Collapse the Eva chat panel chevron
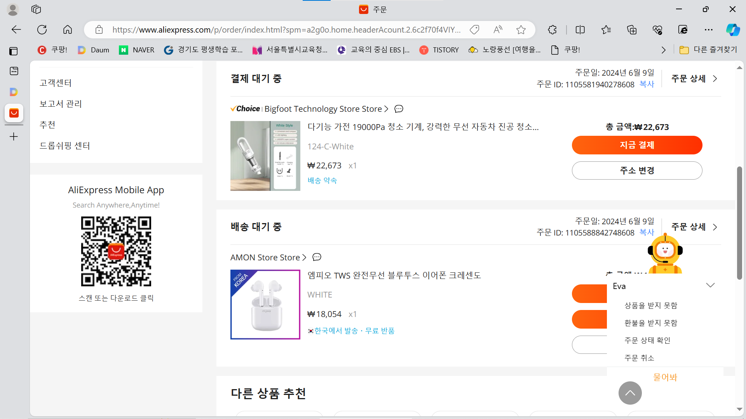Viewport: 746px width, 419px height. 710,286
